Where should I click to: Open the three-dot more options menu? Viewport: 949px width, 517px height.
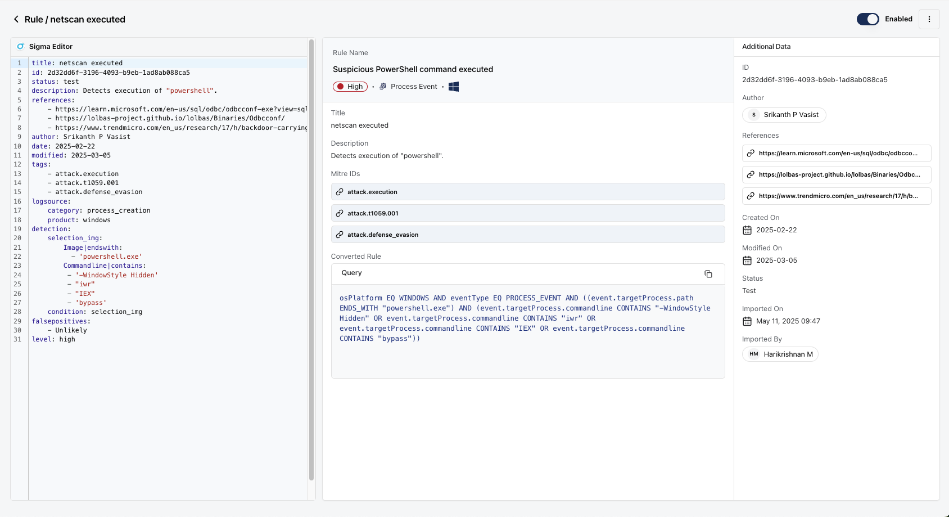point(929,19)
